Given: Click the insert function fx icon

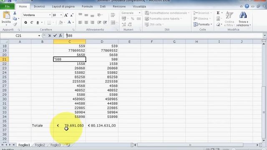Looking at the screenshot, I should pos(60,35).
